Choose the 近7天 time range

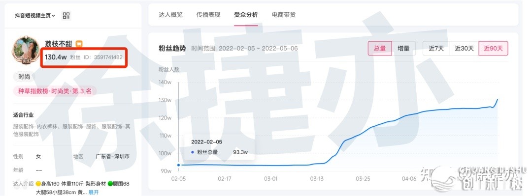436,49
